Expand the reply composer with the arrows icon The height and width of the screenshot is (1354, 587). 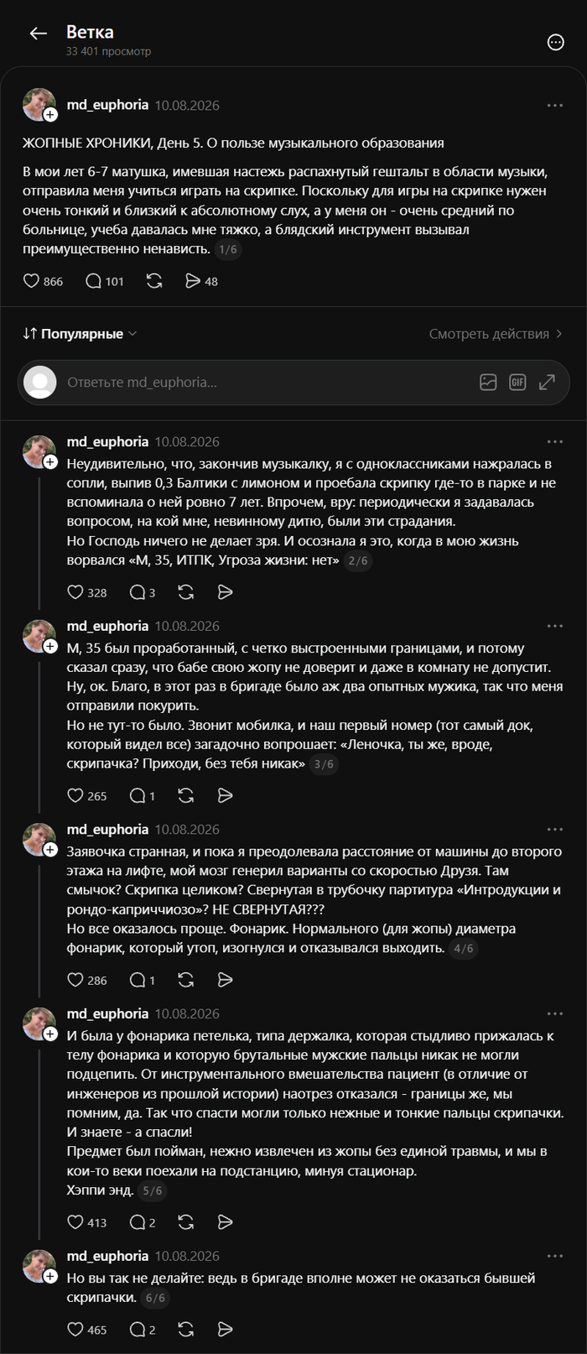tap(547, 383)
